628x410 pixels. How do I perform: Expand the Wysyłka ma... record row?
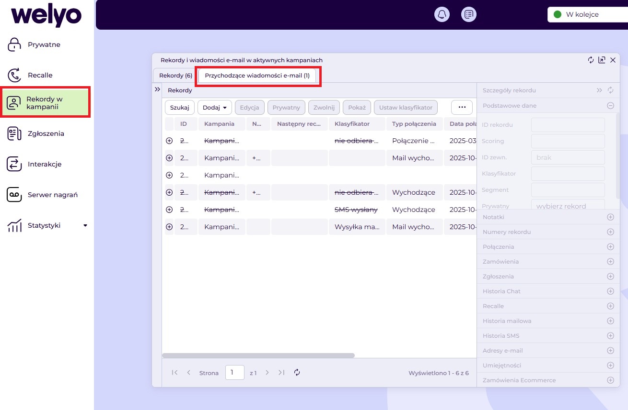[169, 227]
